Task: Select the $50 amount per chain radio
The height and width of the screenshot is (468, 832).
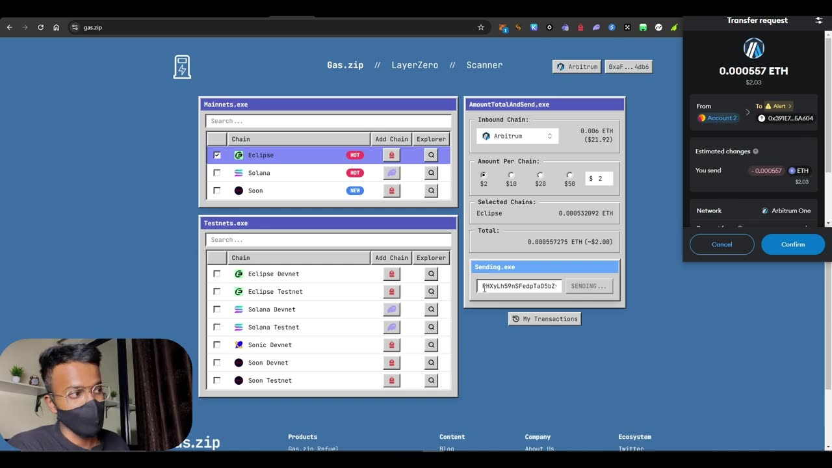Action: [569, 175]
